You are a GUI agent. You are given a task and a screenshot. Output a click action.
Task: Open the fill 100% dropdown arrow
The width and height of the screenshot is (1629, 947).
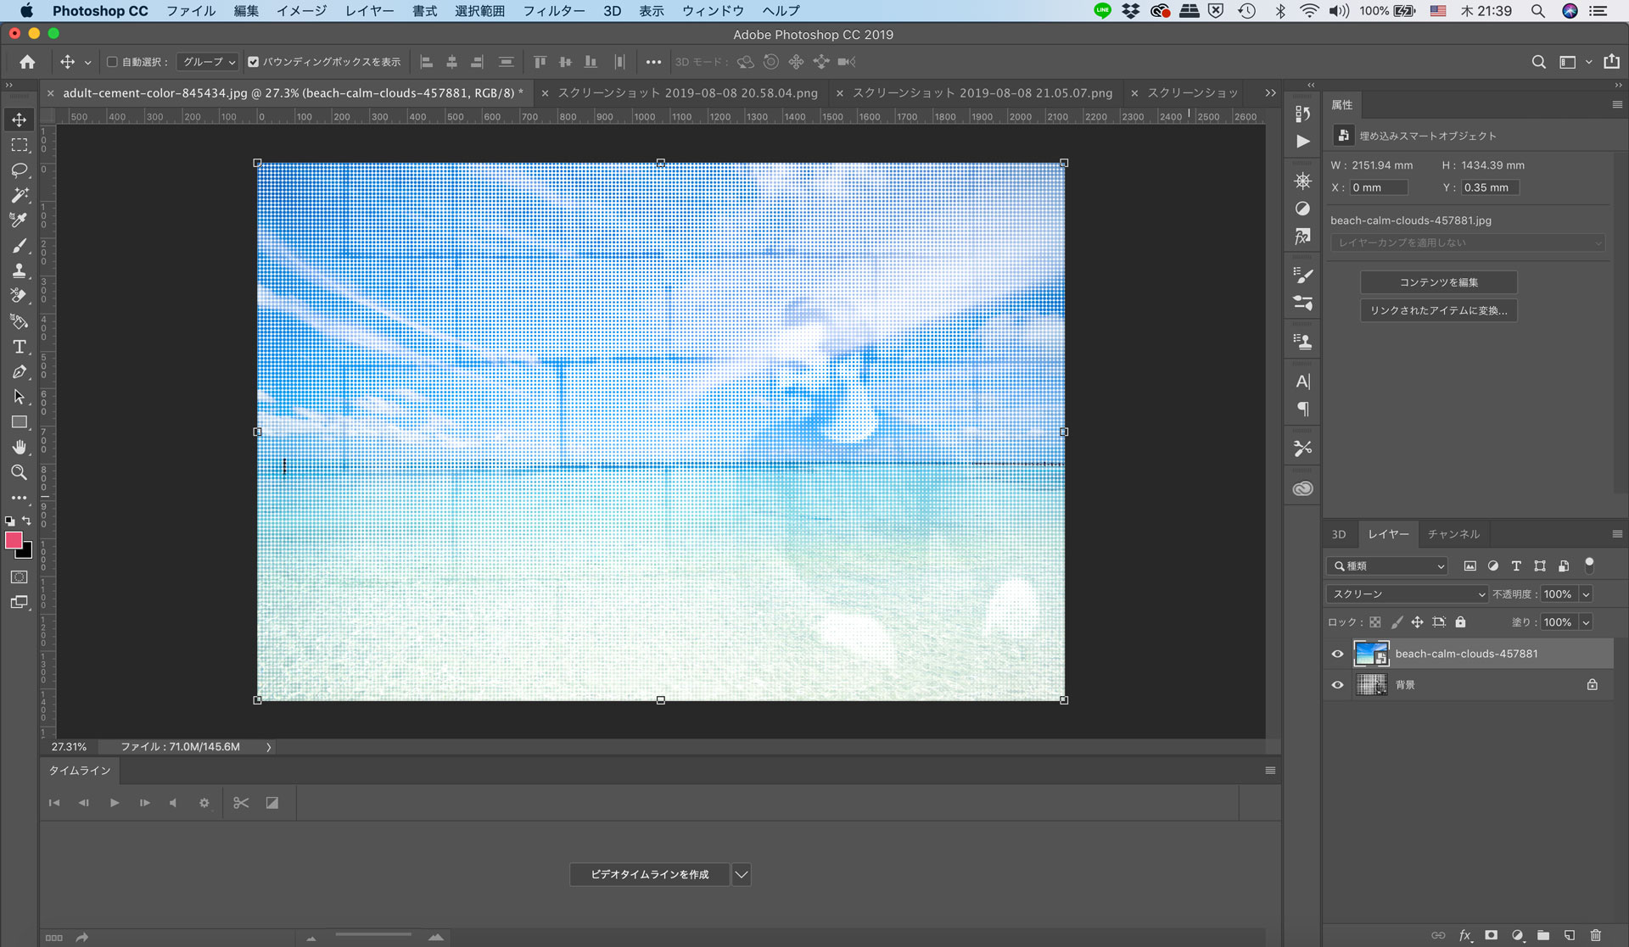click(1585, 622)
